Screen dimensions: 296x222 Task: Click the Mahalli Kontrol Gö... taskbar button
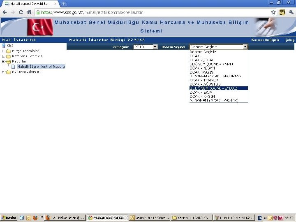click(x=107, y=218)
